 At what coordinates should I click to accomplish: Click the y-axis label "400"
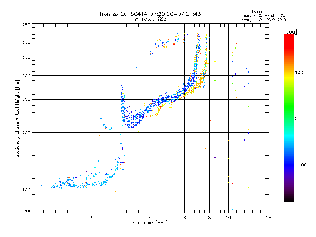click(26, 75)
